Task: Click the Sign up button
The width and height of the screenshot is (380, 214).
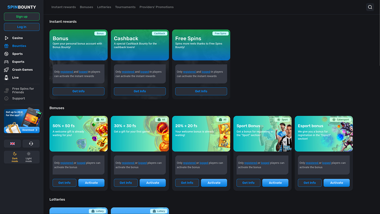Action: coord(21,17)
